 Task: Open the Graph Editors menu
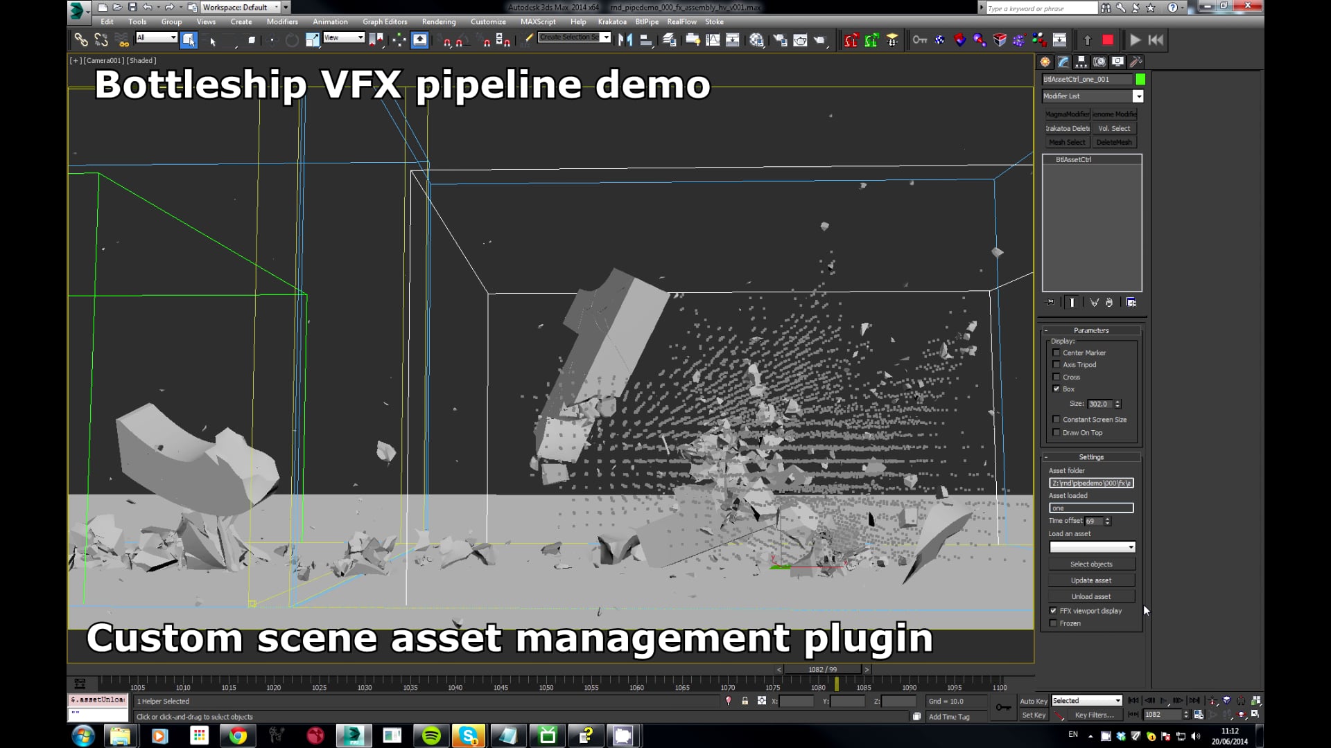[385, 21]
